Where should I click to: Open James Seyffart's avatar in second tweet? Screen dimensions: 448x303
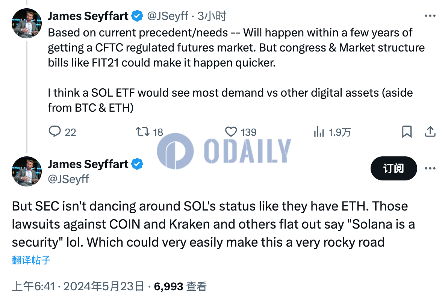point(27,171)
